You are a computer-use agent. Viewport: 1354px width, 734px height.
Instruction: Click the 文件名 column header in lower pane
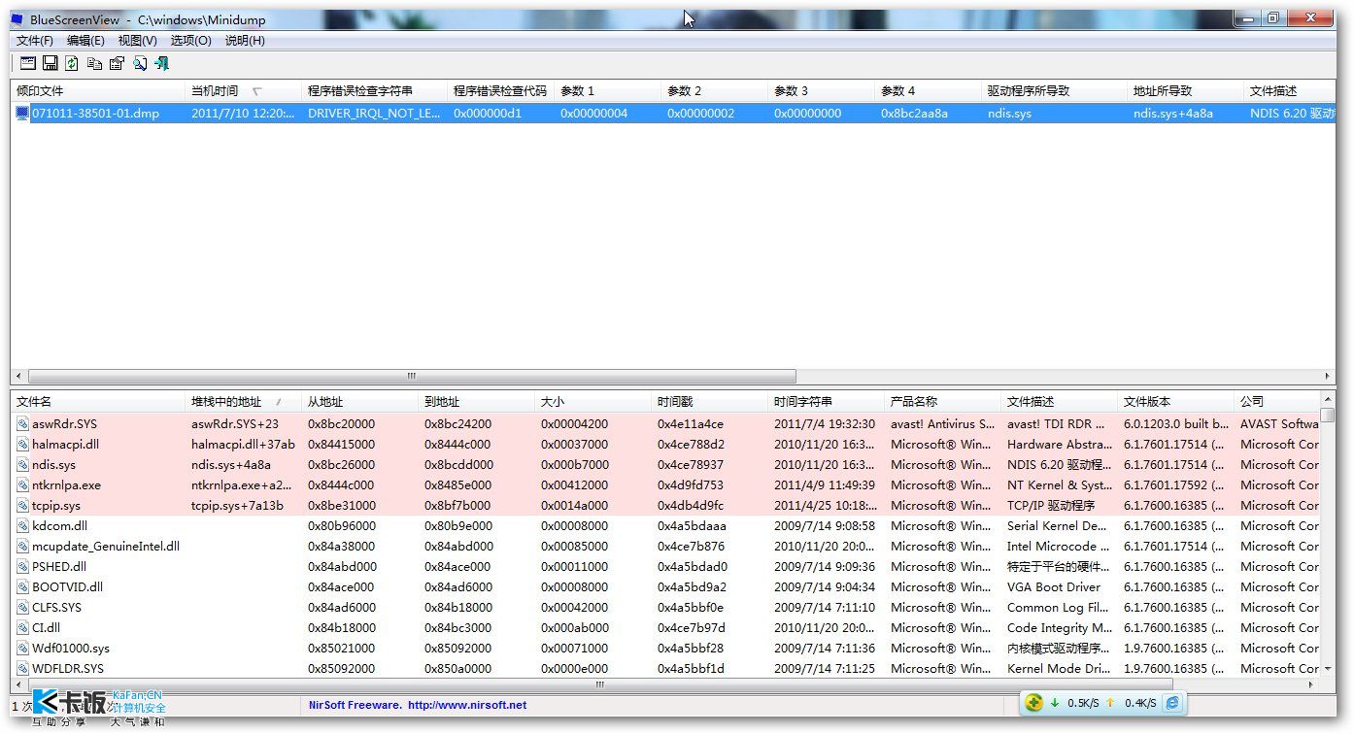point(35,402)
